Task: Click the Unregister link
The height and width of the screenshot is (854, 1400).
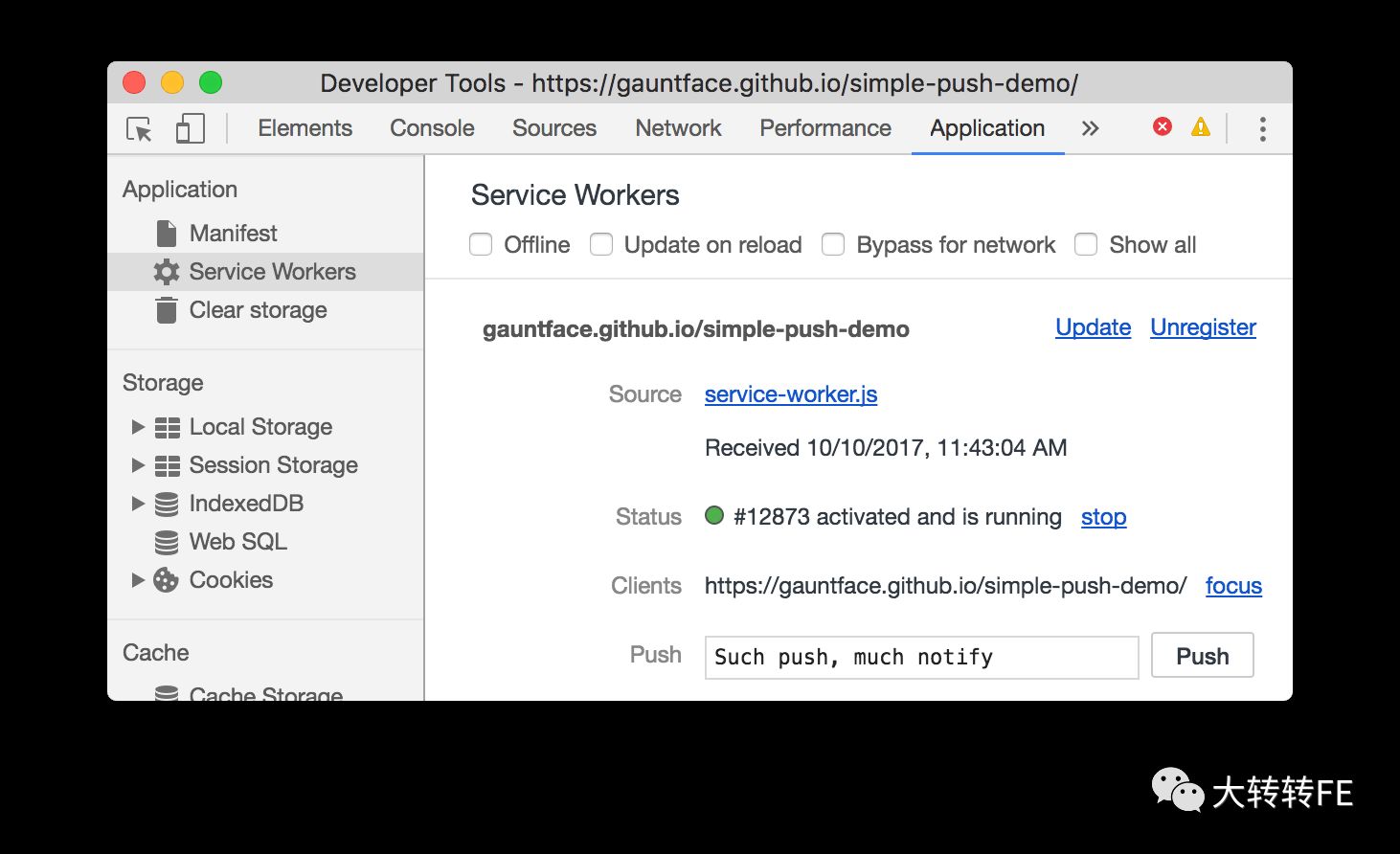Action: tap(1203, 327)
